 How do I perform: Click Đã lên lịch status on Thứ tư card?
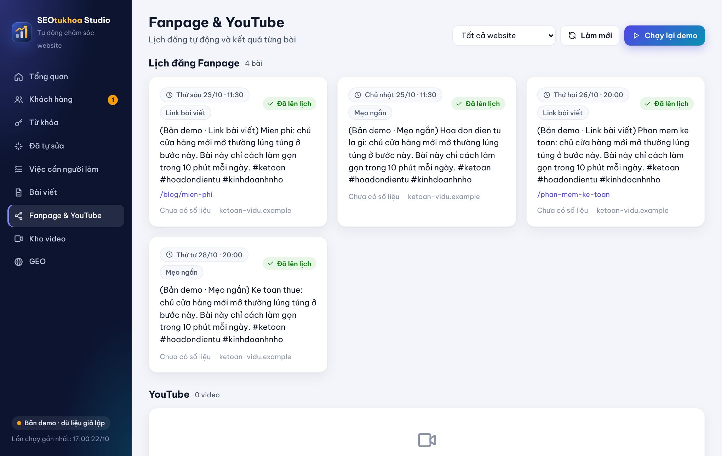click(290, 264)
